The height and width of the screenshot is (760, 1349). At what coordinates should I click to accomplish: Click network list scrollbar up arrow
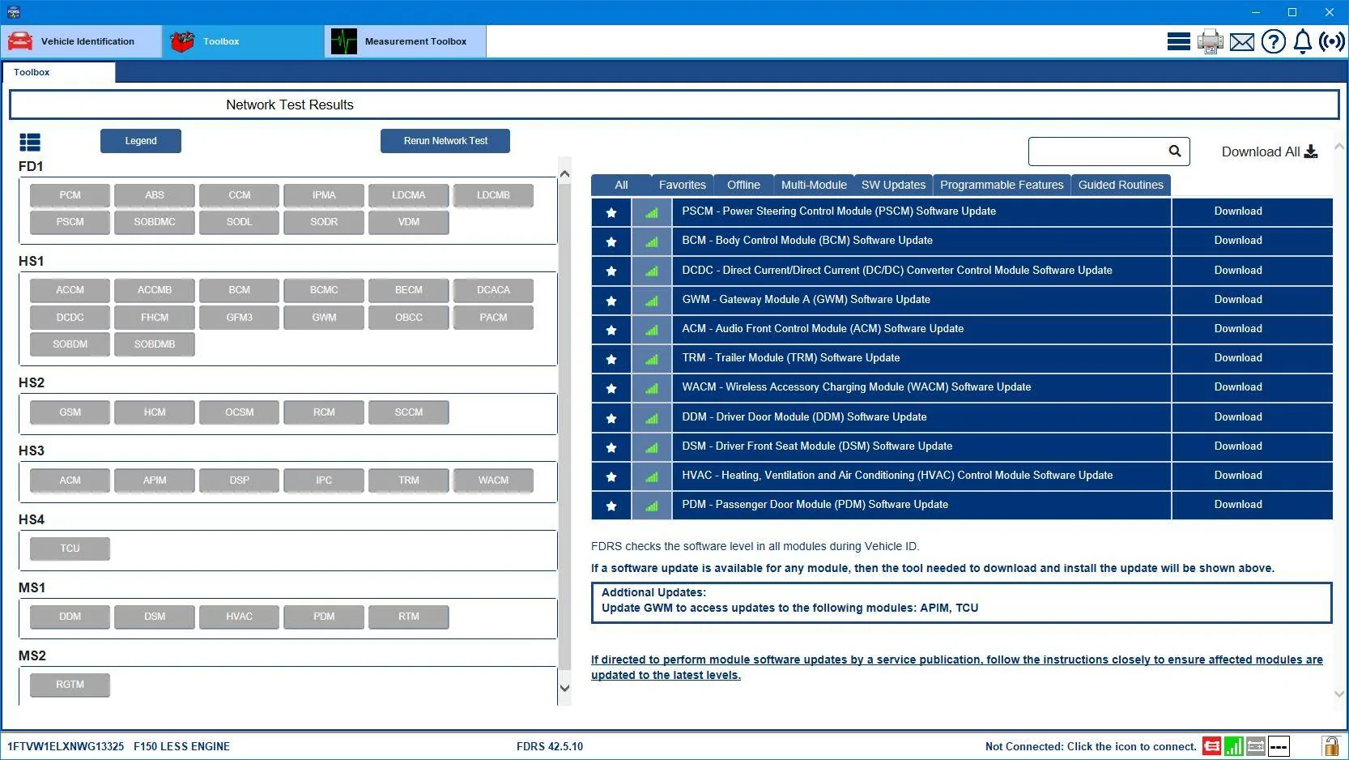click(564, 174)
